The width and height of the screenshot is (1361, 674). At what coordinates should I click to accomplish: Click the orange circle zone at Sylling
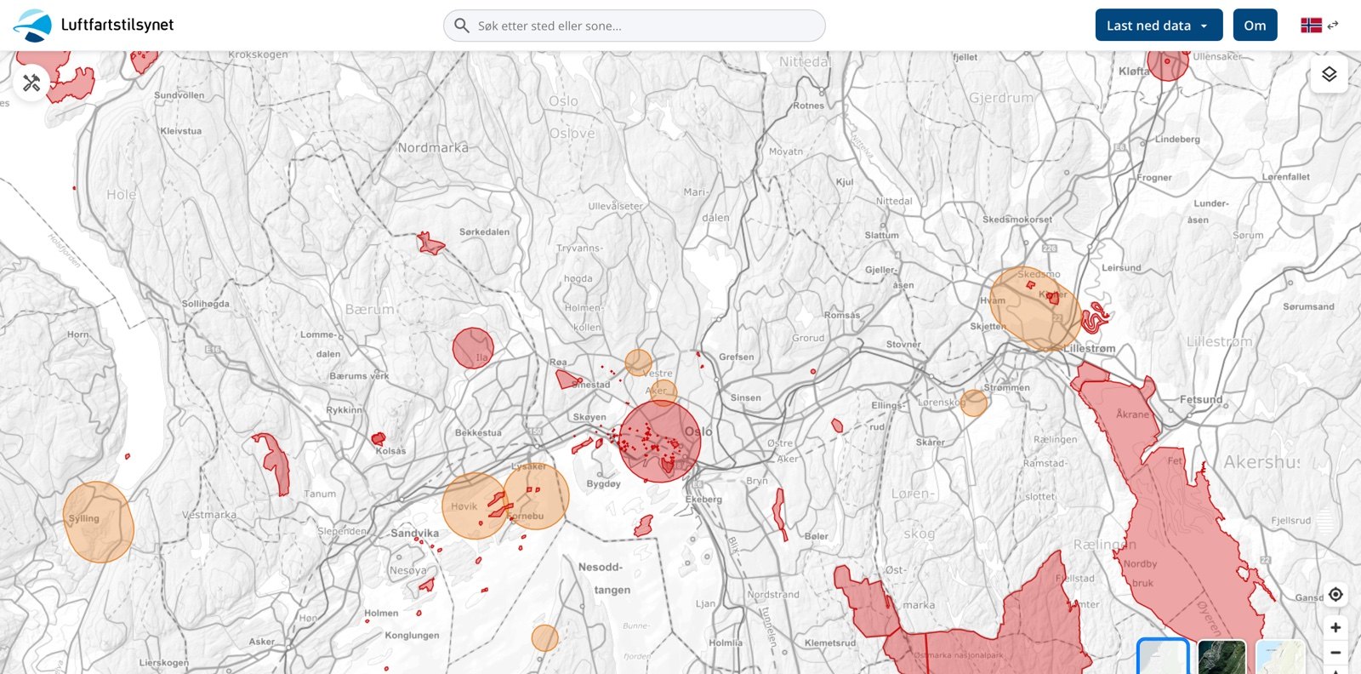[x=99, y=522]
